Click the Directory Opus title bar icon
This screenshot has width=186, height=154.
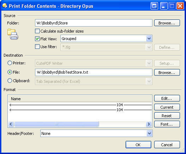pos(5,6)
